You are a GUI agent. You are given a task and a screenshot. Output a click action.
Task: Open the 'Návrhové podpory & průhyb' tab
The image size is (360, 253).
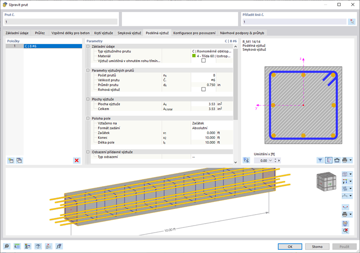pos(242,33)
